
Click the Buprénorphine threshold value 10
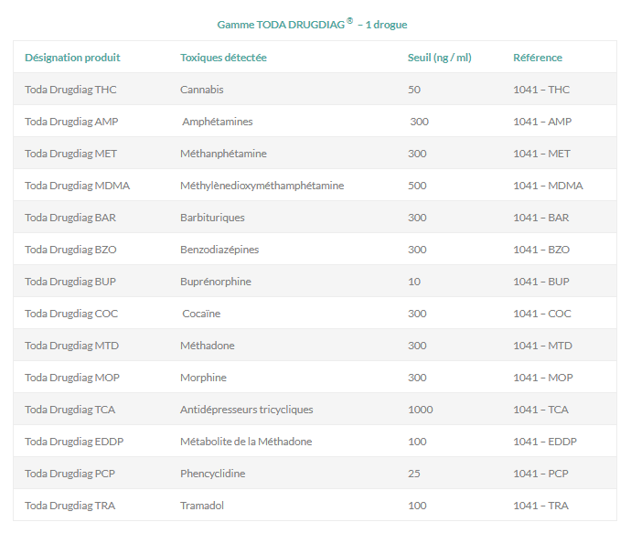pos(414,282)
